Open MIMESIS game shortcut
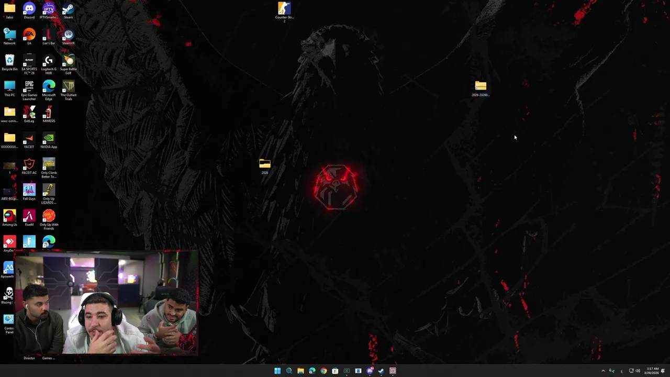 click(x=49, y=114)
